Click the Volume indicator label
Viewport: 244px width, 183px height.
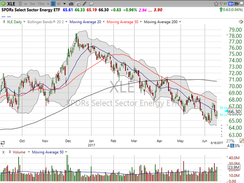[19, 152]
